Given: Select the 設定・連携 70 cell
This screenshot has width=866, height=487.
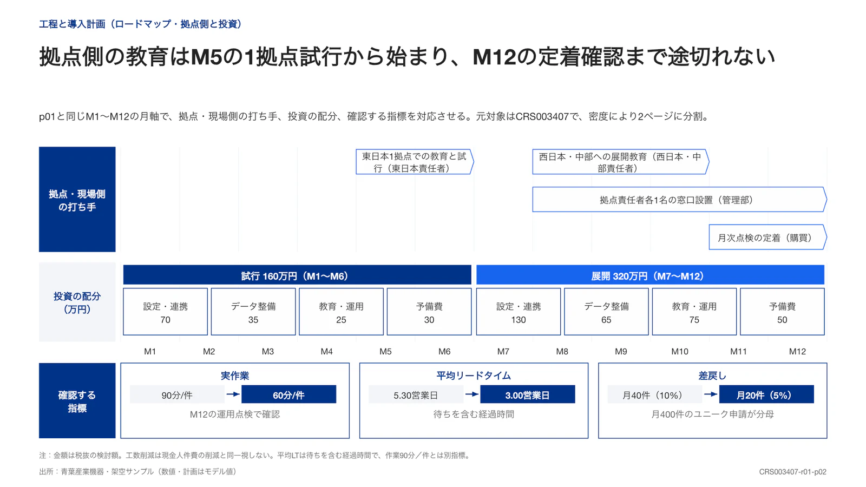Looking at the screenshot, I should [x=166, y=312].
